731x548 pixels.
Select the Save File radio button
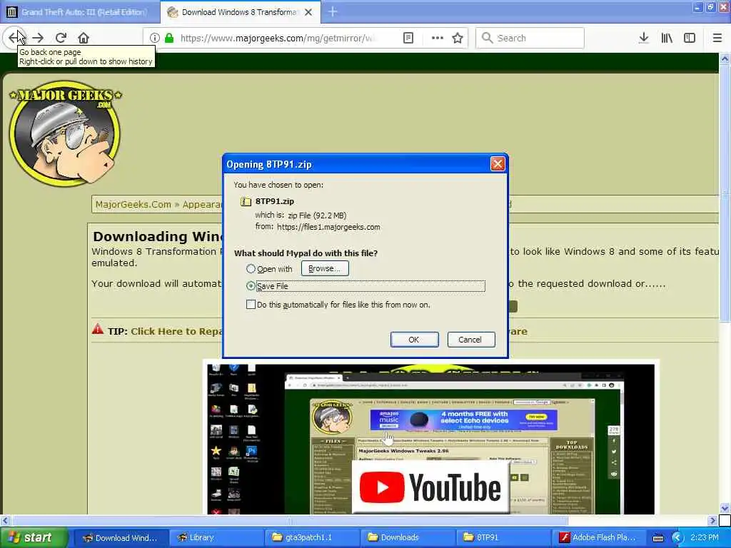[251, 285]
